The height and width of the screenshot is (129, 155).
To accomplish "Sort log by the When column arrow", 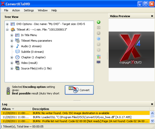I will coord(13,109).
